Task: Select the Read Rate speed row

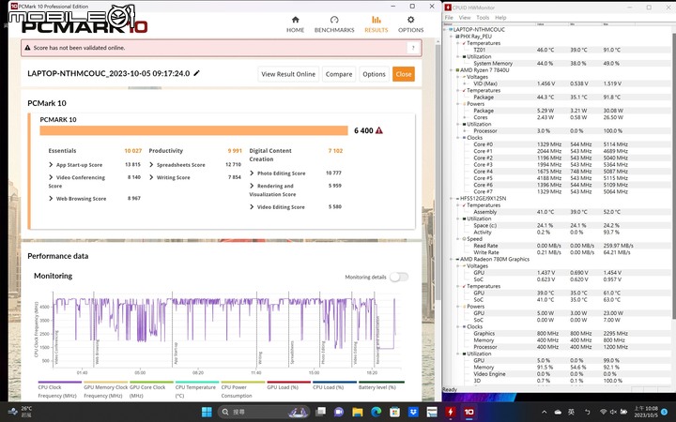Action: [486, 246]
